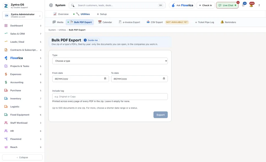This screenshot has width=266, height=162.
Task: Open the notifications bell with 650 badge
Action: click(251, 5)
